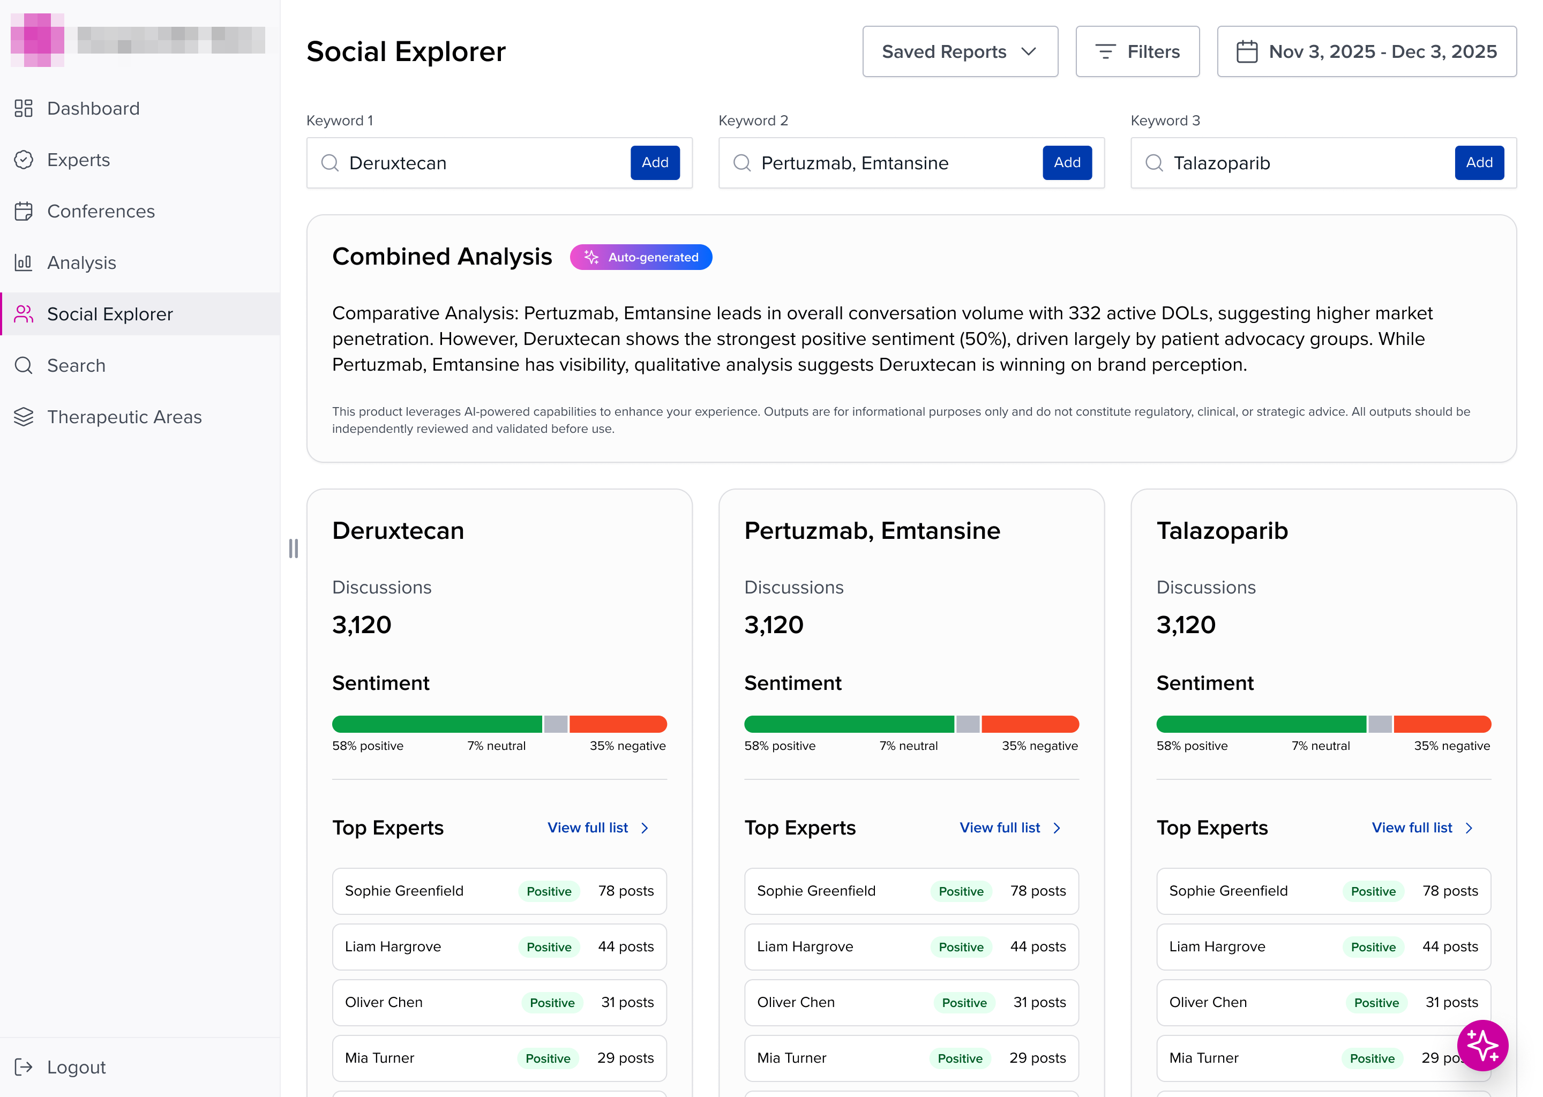1543x1097 pixels.
Task: Click red negative segment of Pertuzmab sentiment bar
Action: click(x=1030, y=724)
